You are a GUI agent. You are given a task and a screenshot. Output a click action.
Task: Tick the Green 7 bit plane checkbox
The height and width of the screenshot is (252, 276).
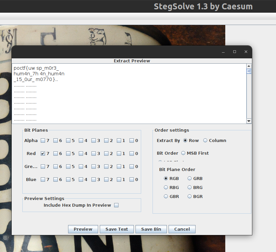point(43,167)
